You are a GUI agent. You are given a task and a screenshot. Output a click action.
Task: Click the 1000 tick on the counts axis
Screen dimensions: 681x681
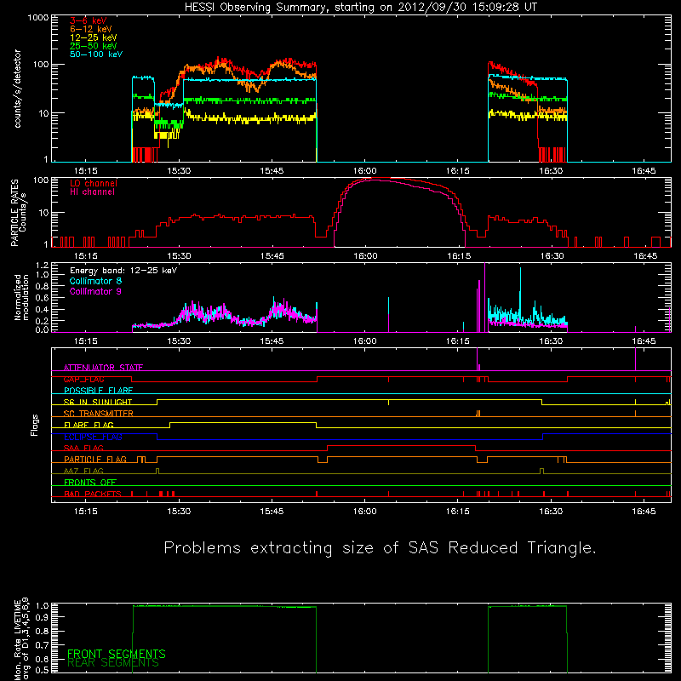point(38,18)
